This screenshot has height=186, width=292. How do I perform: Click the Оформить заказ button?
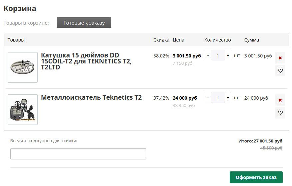tap(256, 177)
